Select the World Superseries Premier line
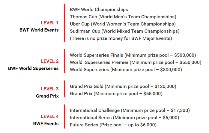 pyautogui.click(x=136, y=62)
